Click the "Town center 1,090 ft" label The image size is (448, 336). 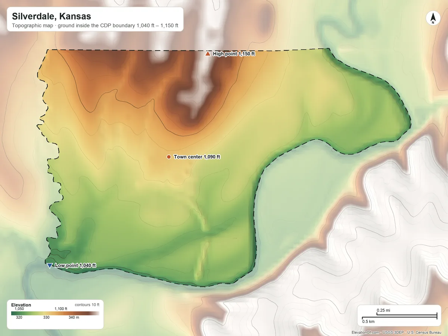(x=197, y=157)
